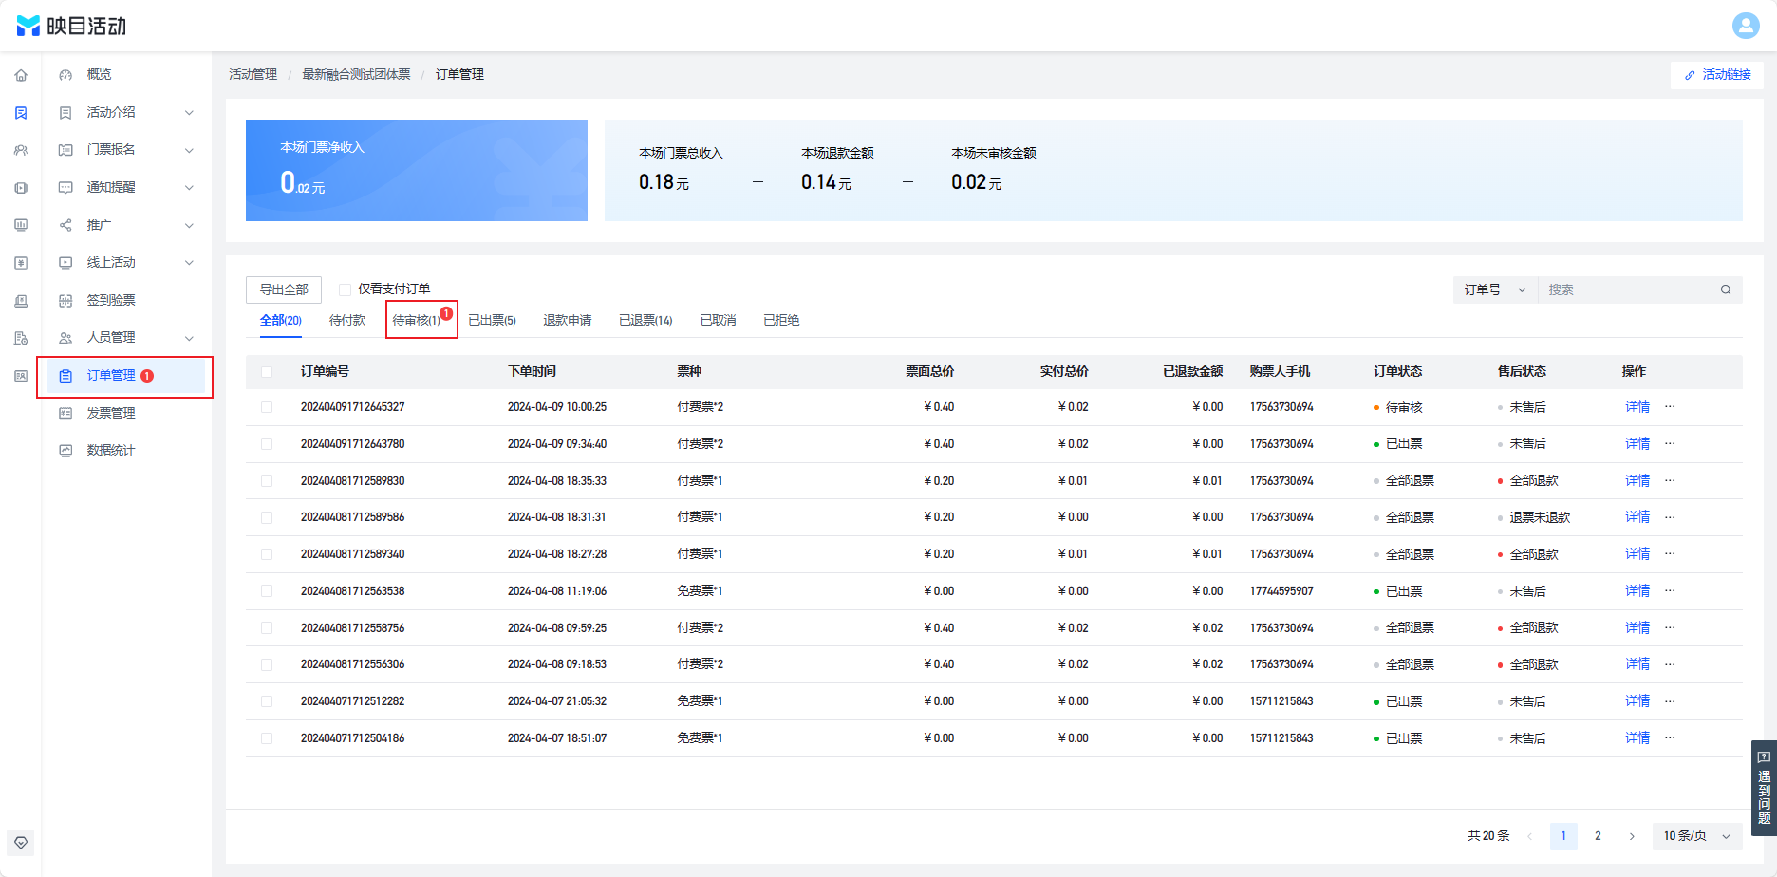Toggle 仅看支付订单 checkbox

coord(346,289)
